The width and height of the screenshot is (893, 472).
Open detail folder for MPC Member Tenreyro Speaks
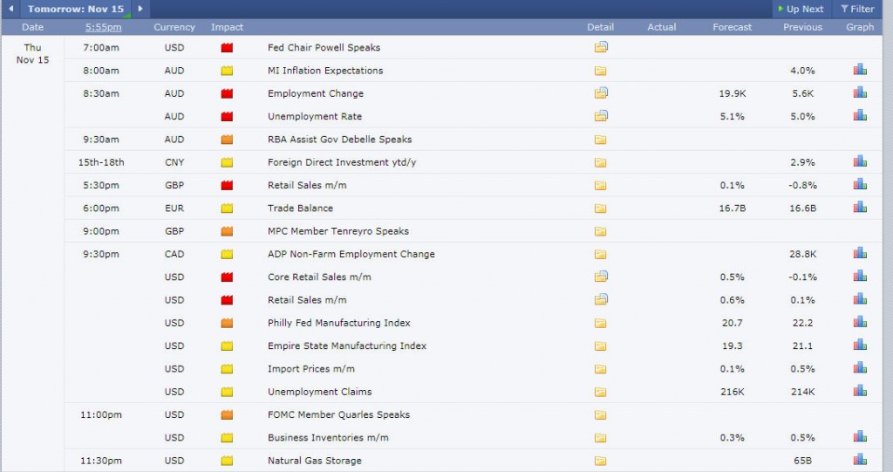pyautogui.click(x=600, y=231)
